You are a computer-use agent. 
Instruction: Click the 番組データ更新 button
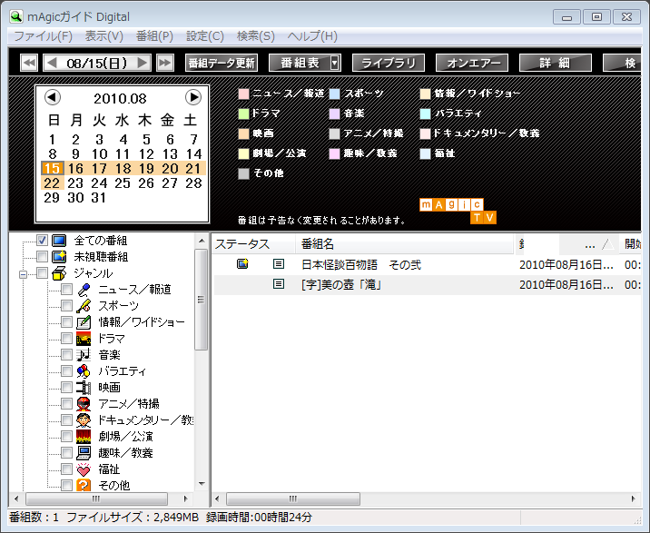pos(222,63)
